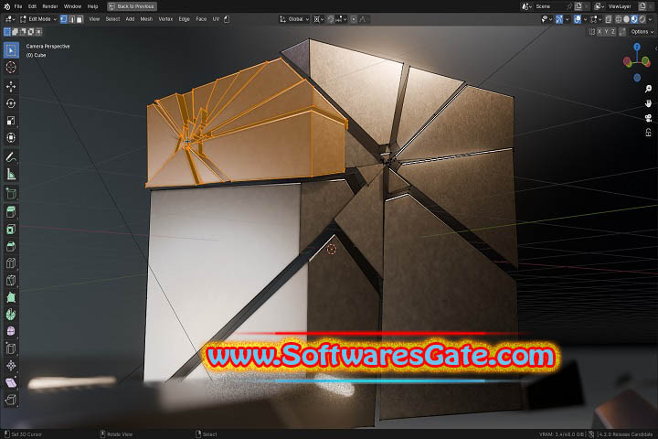Select the Scale tool
Screen dimensions: 658x439
[11, 121]
